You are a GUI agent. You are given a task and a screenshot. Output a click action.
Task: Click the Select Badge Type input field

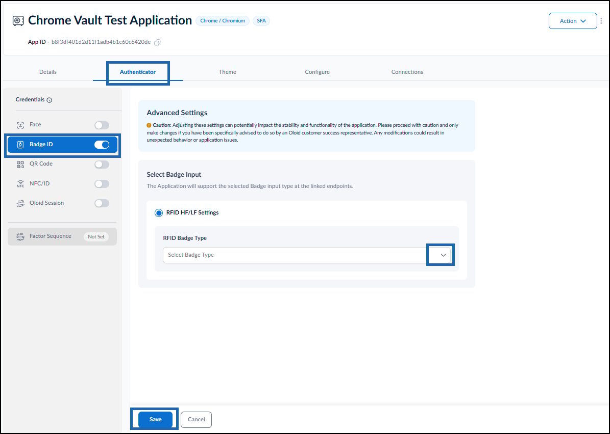click(x=307, y=255)
